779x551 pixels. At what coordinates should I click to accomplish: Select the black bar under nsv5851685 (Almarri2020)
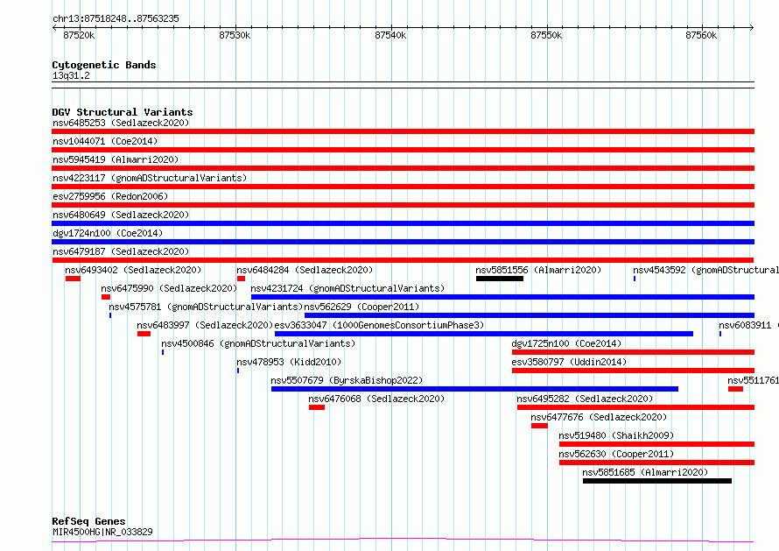pos(657,481)
